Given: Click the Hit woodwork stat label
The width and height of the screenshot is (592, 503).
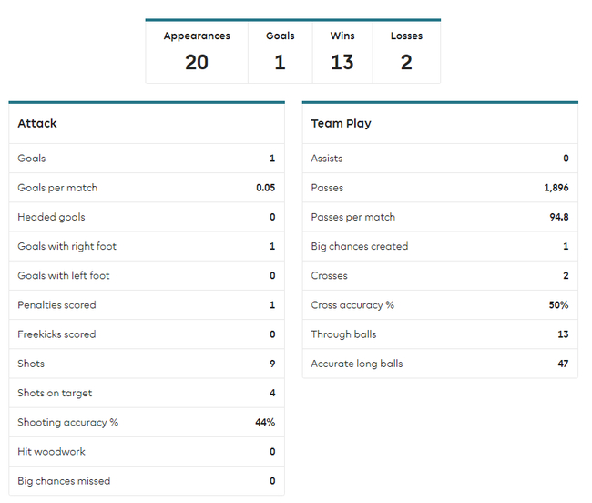Looking at the screenshot, I should tap(51, 452).
